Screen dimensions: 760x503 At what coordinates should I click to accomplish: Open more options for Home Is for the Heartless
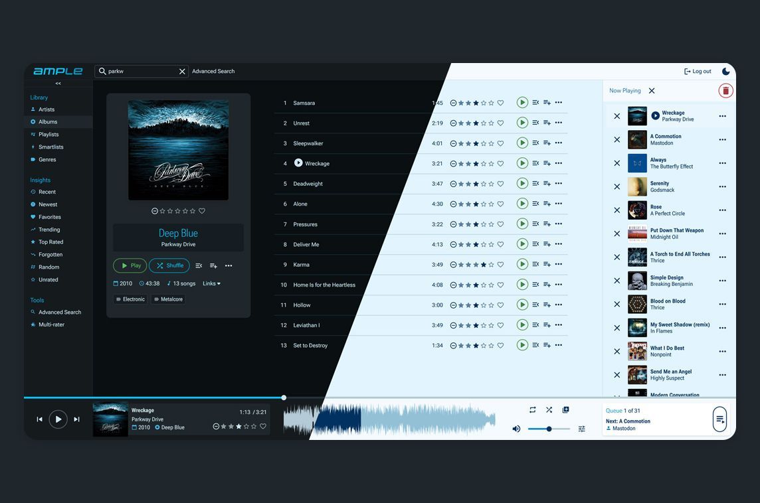pyautogui.click(x=559, y=285)
